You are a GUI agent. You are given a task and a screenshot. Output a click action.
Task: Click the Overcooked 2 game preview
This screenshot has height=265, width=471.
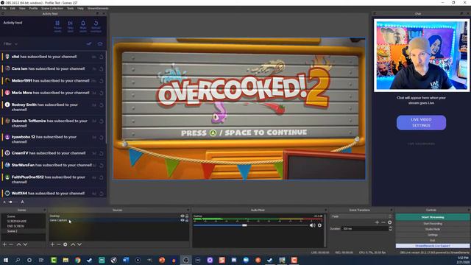[x=239, y=109]
